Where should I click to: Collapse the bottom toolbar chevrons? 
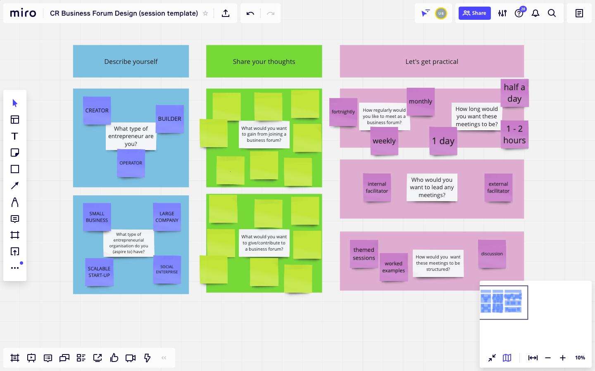[164, 358]
